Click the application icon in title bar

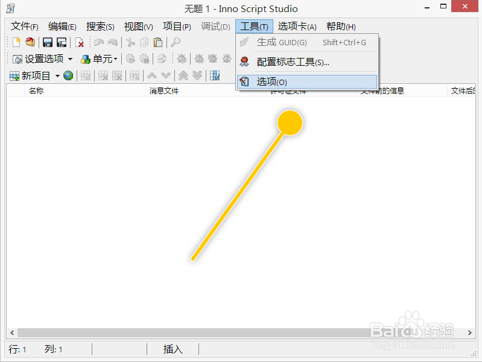click(x=10, y=8)
